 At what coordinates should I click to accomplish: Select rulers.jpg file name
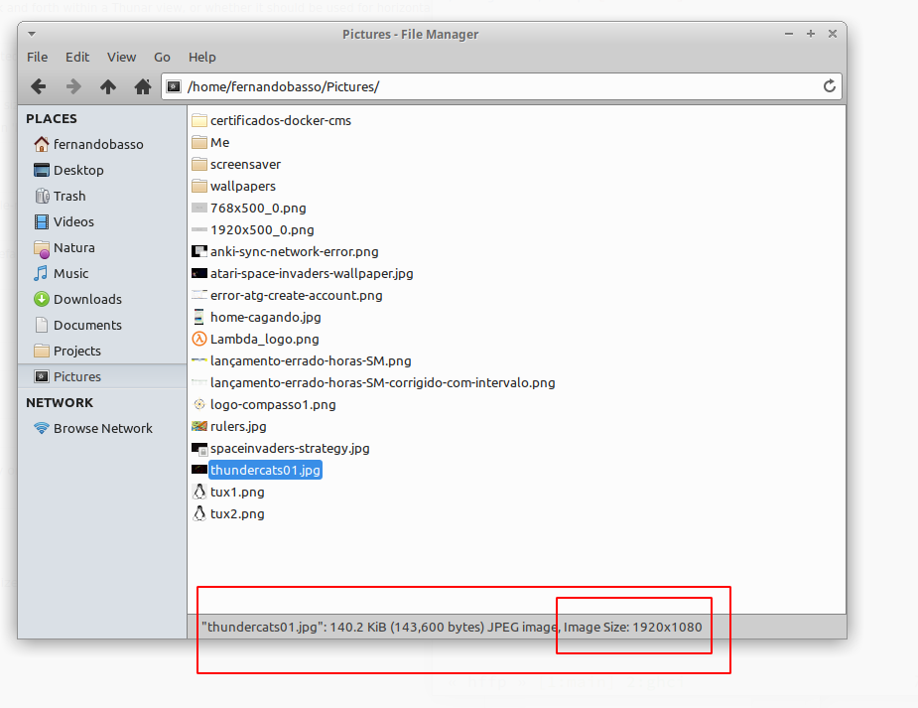[x=238, y=426]
